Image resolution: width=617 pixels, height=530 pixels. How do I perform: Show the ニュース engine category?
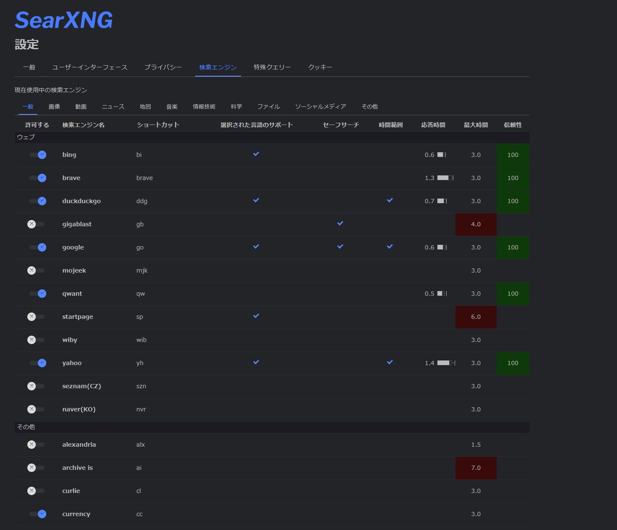[x=113, y=107]
